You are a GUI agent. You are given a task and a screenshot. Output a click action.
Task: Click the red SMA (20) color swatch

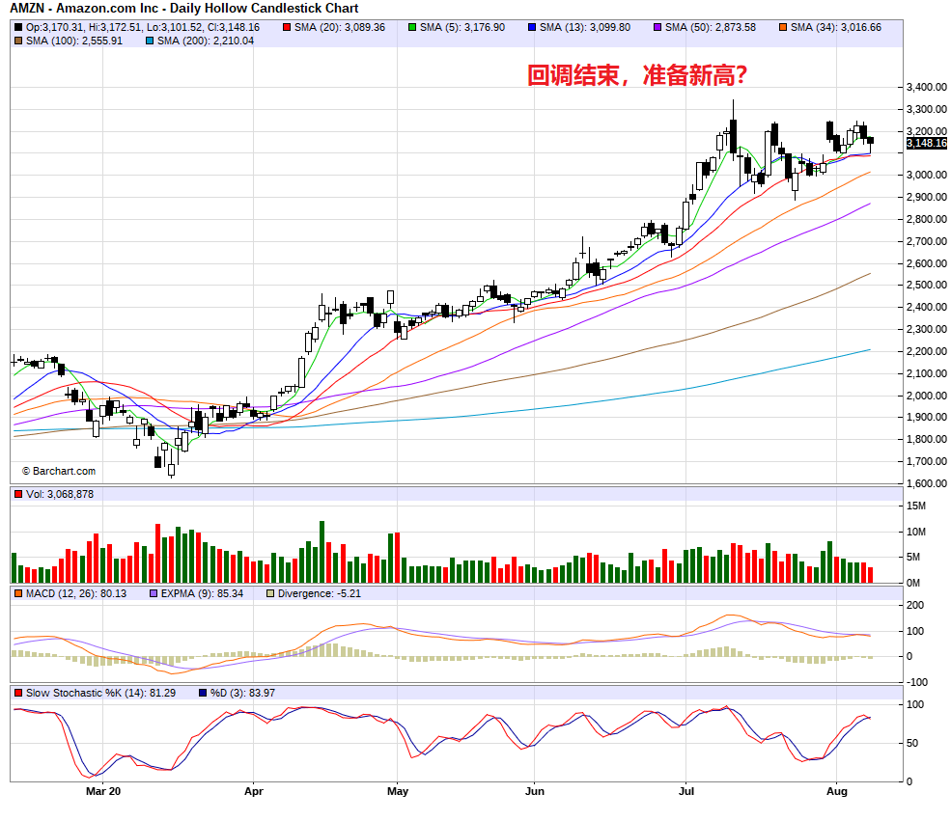pyautogui.click(x=287, y=27)
